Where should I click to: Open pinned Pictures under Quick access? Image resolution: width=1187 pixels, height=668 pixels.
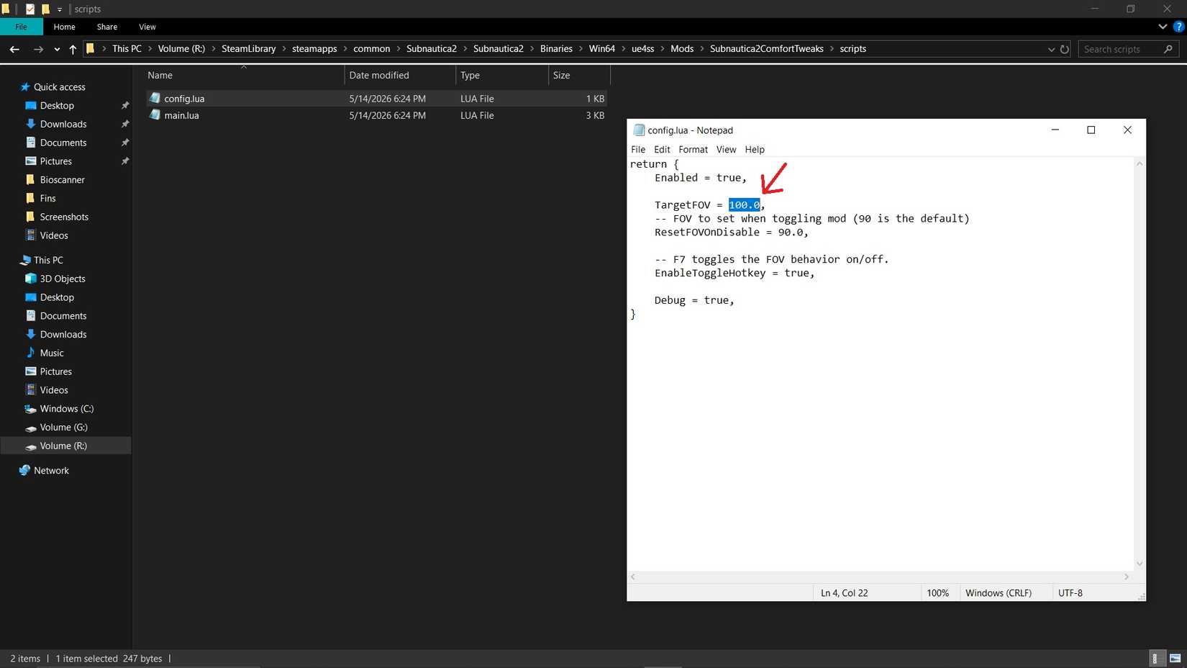click(x=56, y=161)
